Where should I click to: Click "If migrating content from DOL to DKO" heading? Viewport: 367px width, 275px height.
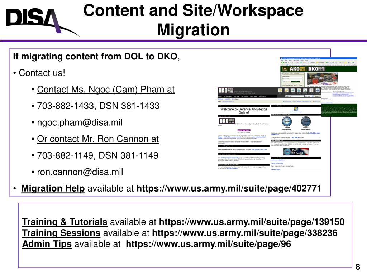96,57
